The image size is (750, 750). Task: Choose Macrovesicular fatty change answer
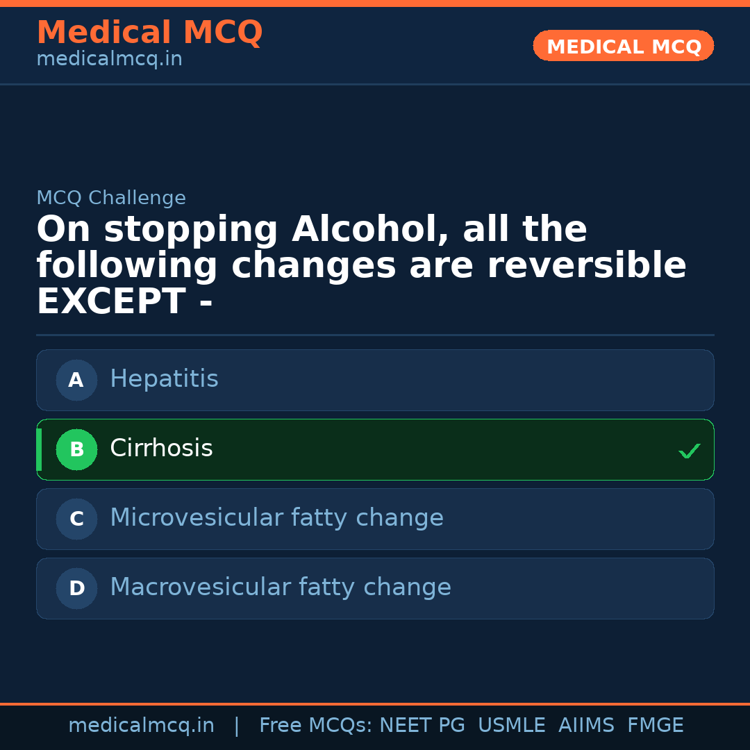pos(375,588)
